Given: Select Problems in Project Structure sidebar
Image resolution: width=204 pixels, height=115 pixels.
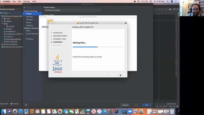Looking at the screenshot, I should pos(30,39).
